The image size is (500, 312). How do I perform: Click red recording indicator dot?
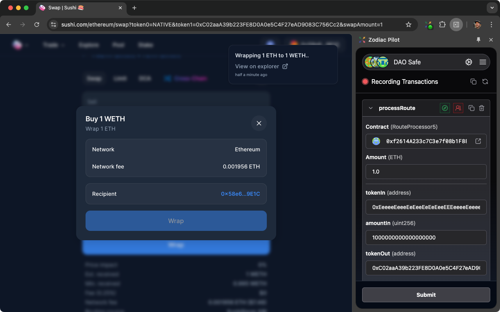[x=365, y=82]
